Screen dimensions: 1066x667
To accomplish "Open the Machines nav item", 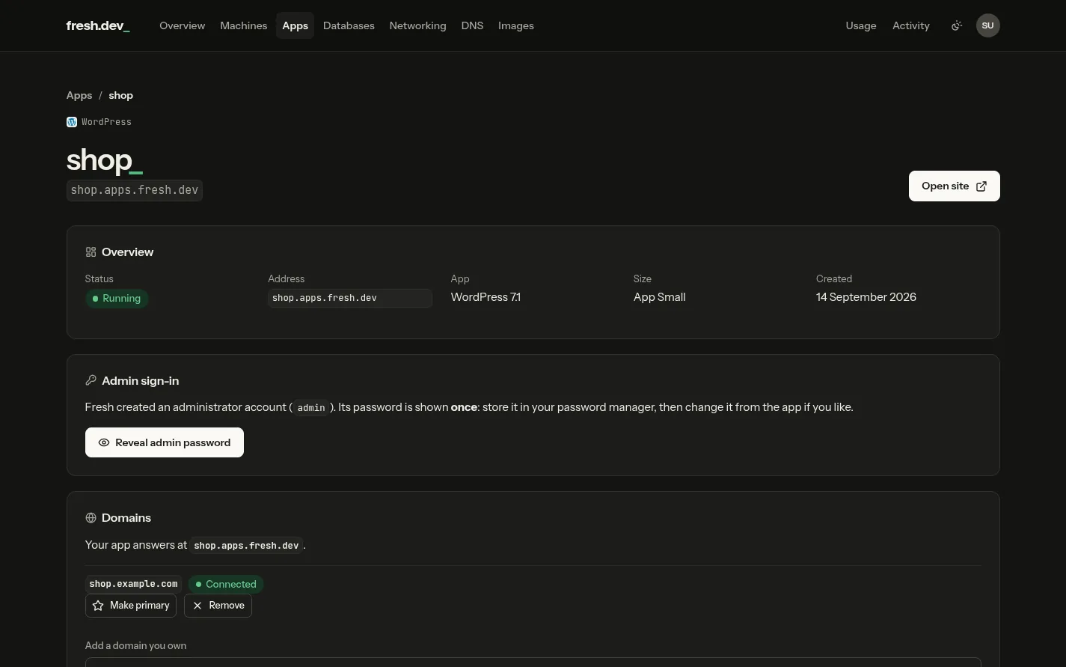I will coord(243,25).
